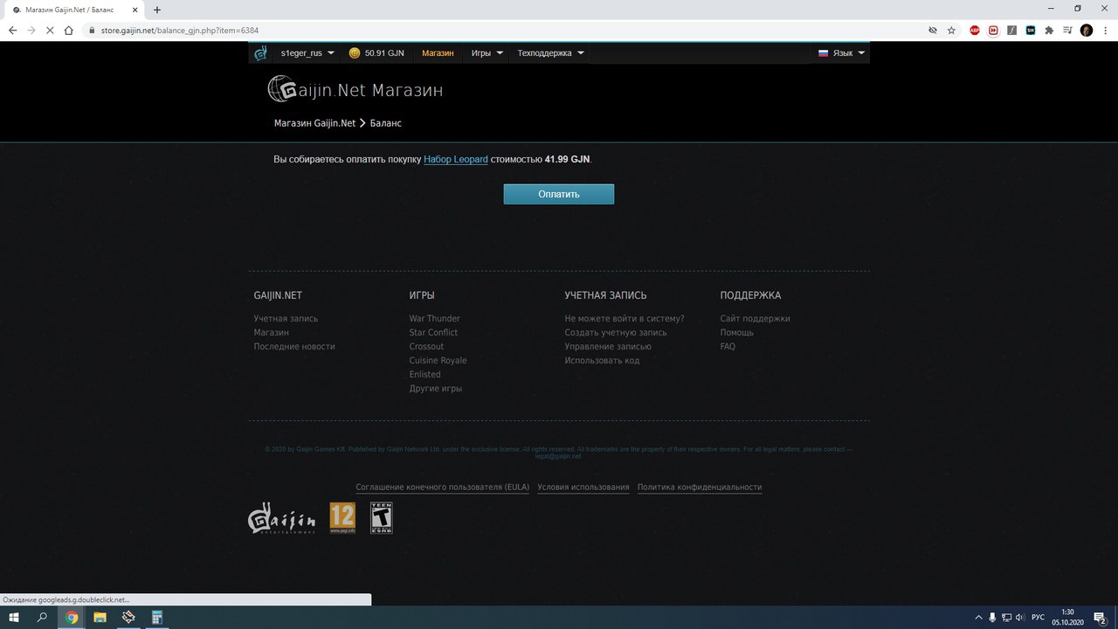Viewport: 1118px width, 629px height.
Task: Click the ESRB Teen rating badge
Action: [381, 518]
